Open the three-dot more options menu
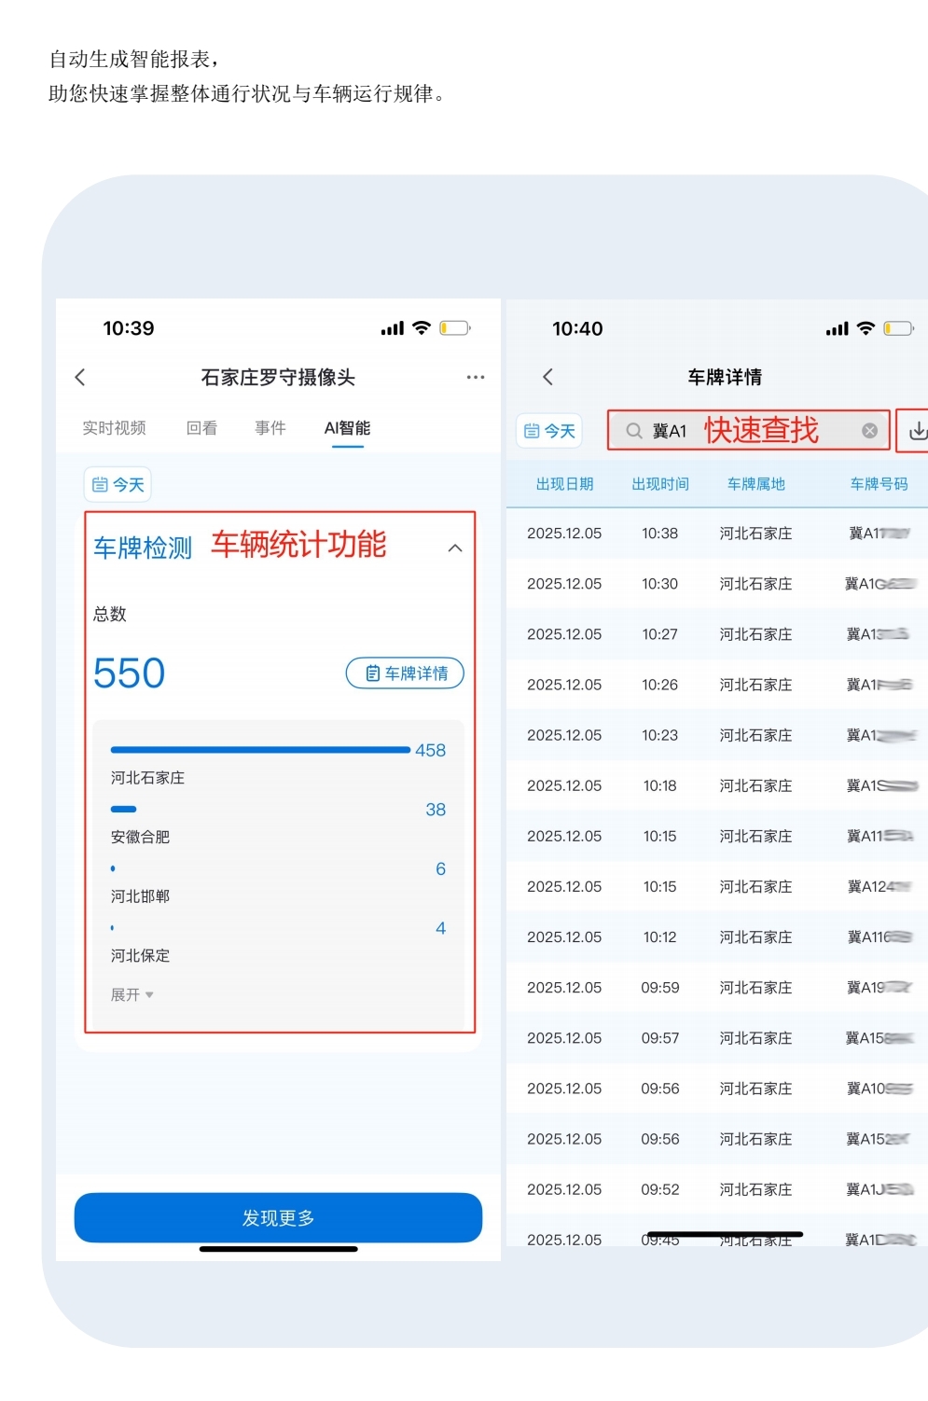 pyautogui.click(x=475, y=377)
